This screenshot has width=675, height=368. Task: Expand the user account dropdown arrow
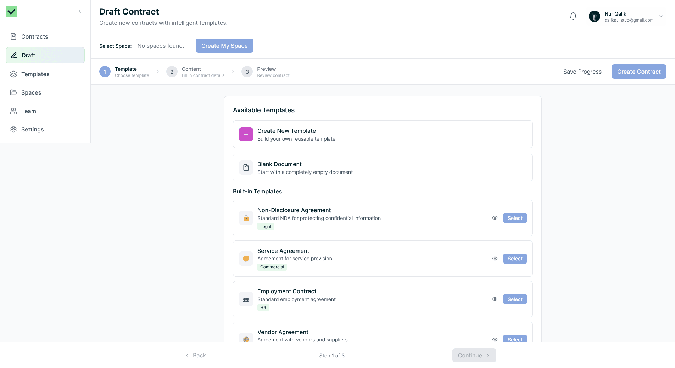(x=660, y=16)
